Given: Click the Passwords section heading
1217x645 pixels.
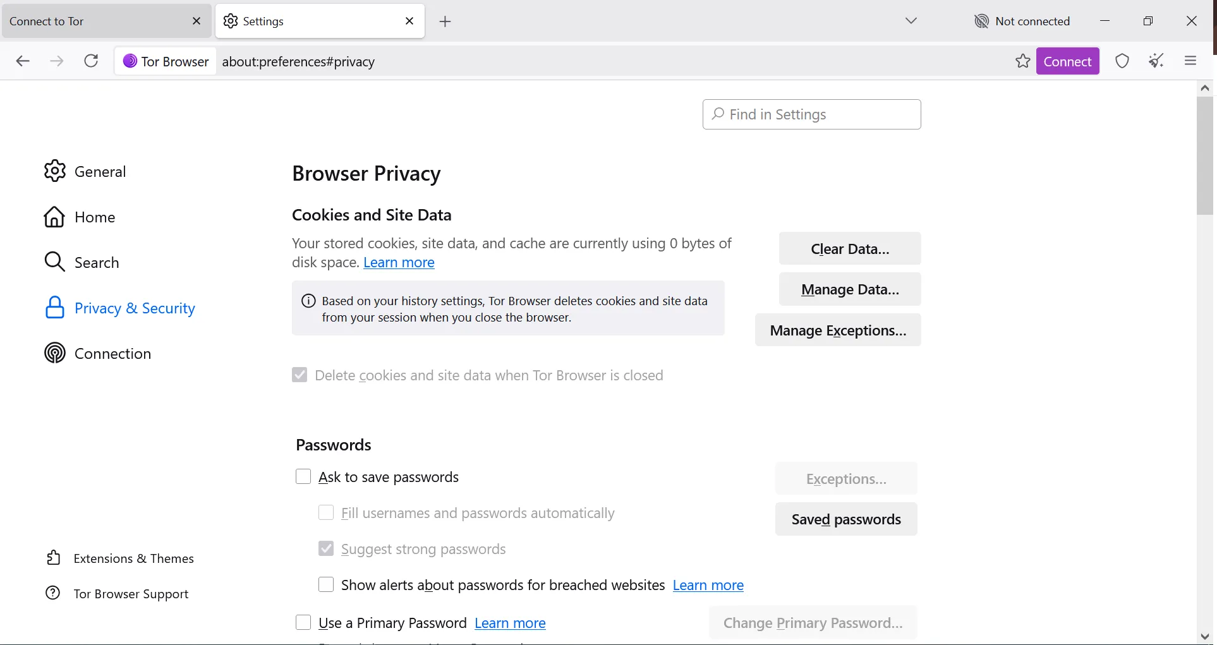Looking at the screenshot, I should point(334,445).
